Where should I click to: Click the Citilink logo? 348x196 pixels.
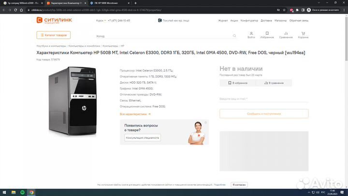[x=54, y=20]
